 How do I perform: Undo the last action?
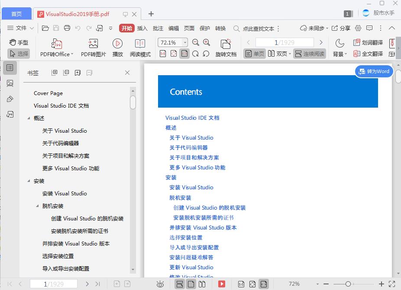[78, 28]
